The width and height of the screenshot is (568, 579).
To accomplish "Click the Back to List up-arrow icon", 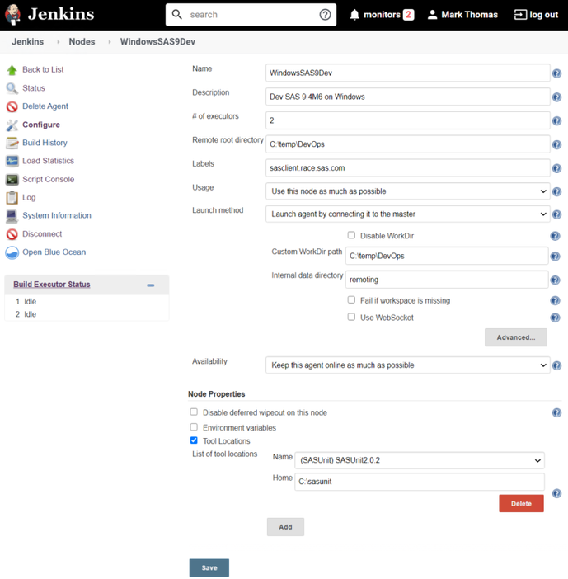I will pos(12,70).
